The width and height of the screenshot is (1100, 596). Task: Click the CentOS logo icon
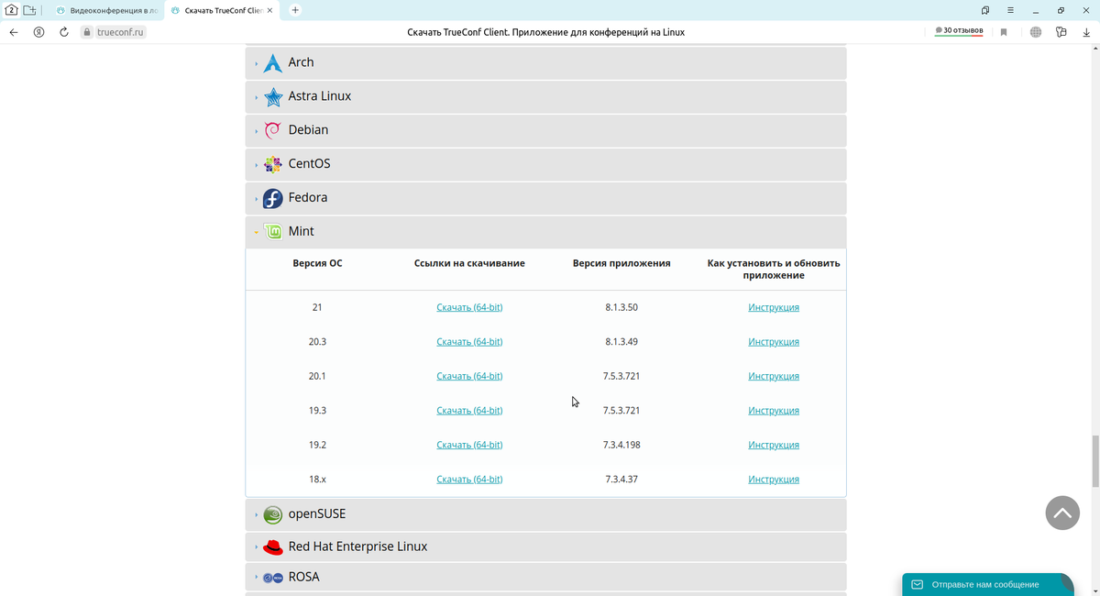(x=272, y=164)
